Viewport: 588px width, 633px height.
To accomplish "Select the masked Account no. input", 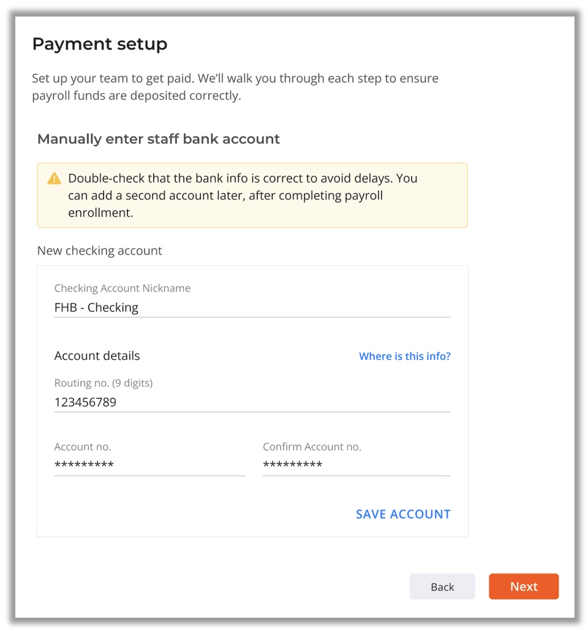I will [x=149, y=465].
